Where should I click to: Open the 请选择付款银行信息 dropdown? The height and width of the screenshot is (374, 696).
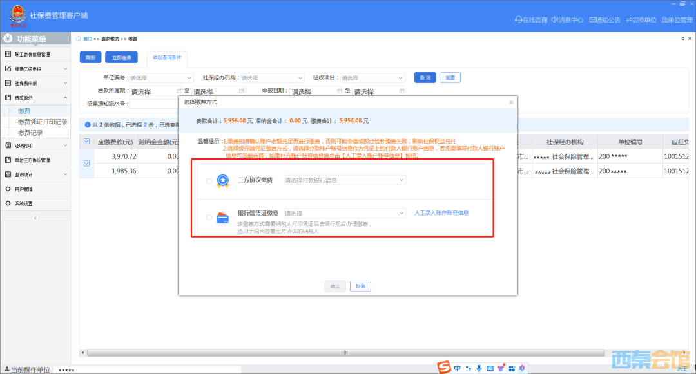click(345, 181)
